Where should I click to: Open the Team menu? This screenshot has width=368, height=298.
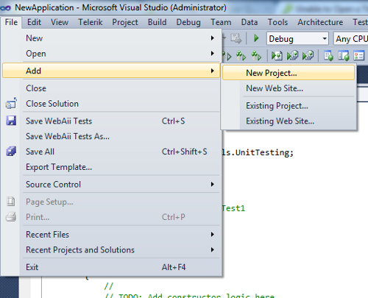point(221,22)
